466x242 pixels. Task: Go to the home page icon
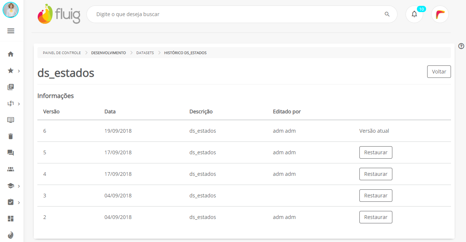click(x=11, y=54)
